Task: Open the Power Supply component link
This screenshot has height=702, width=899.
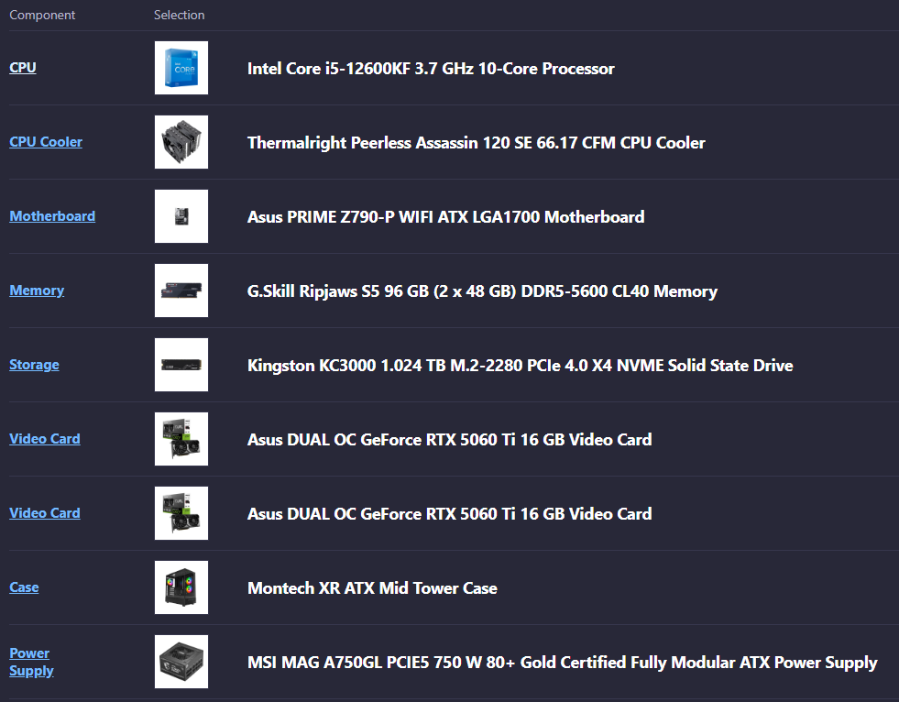Action: tap(31, 662)
